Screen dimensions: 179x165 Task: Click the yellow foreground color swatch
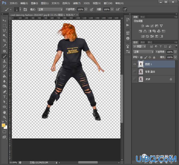point(3,125)
